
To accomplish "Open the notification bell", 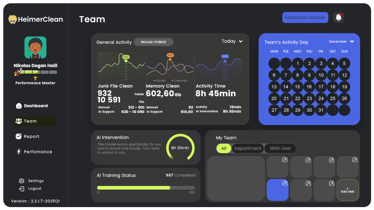I will [x=339, y=17].
